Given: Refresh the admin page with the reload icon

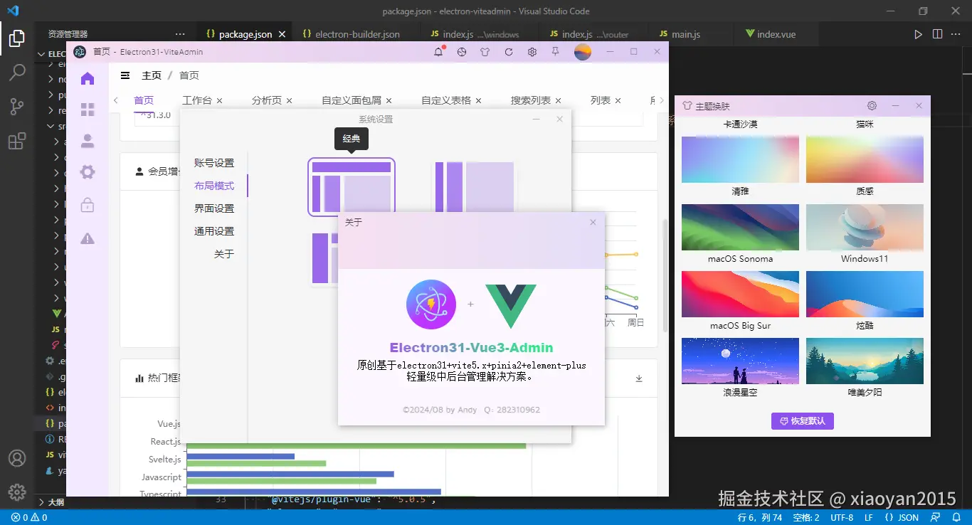Looking at the screenshot, I should pyautogui.click(x=508, y=52).
